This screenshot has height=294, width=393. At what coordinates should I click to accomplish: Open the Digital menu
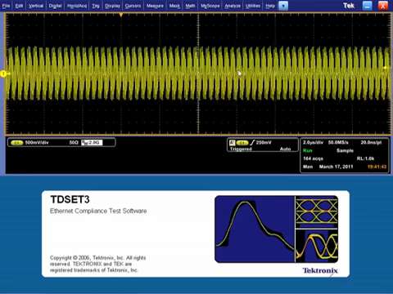coord(55,6)
